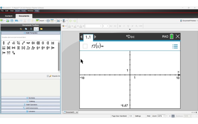The height and width of the screenshot is (124, 198).
Task: Toggle the f1(x) function visibility checkbox
Action: click(85, 46)
